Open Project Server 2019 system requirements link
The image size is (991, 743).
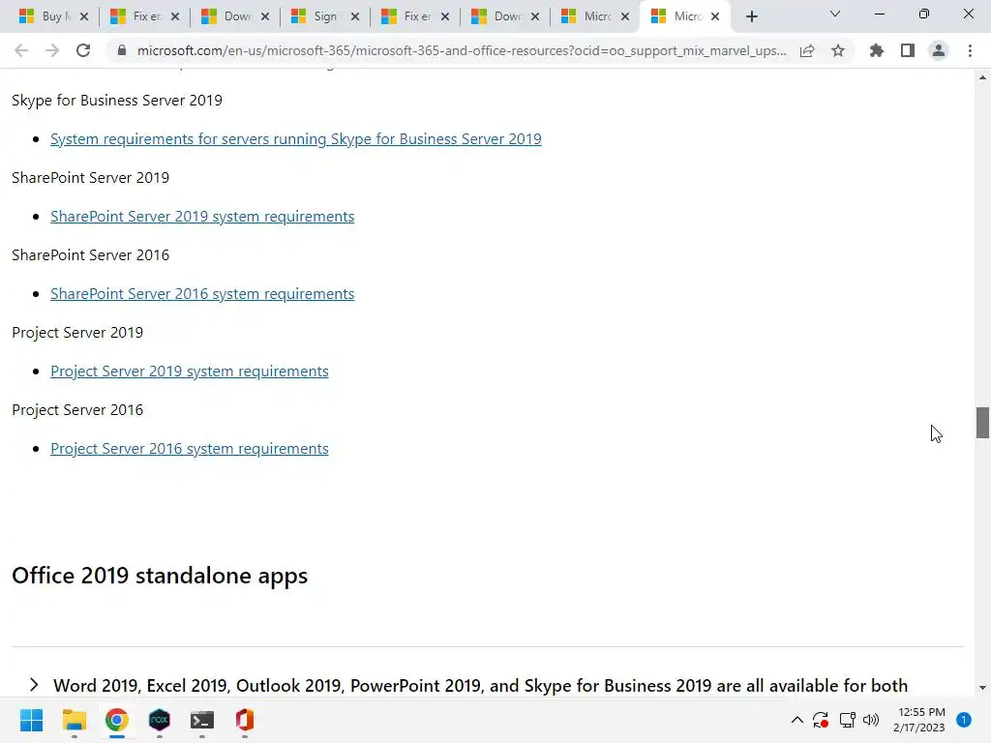pos(190,371)
